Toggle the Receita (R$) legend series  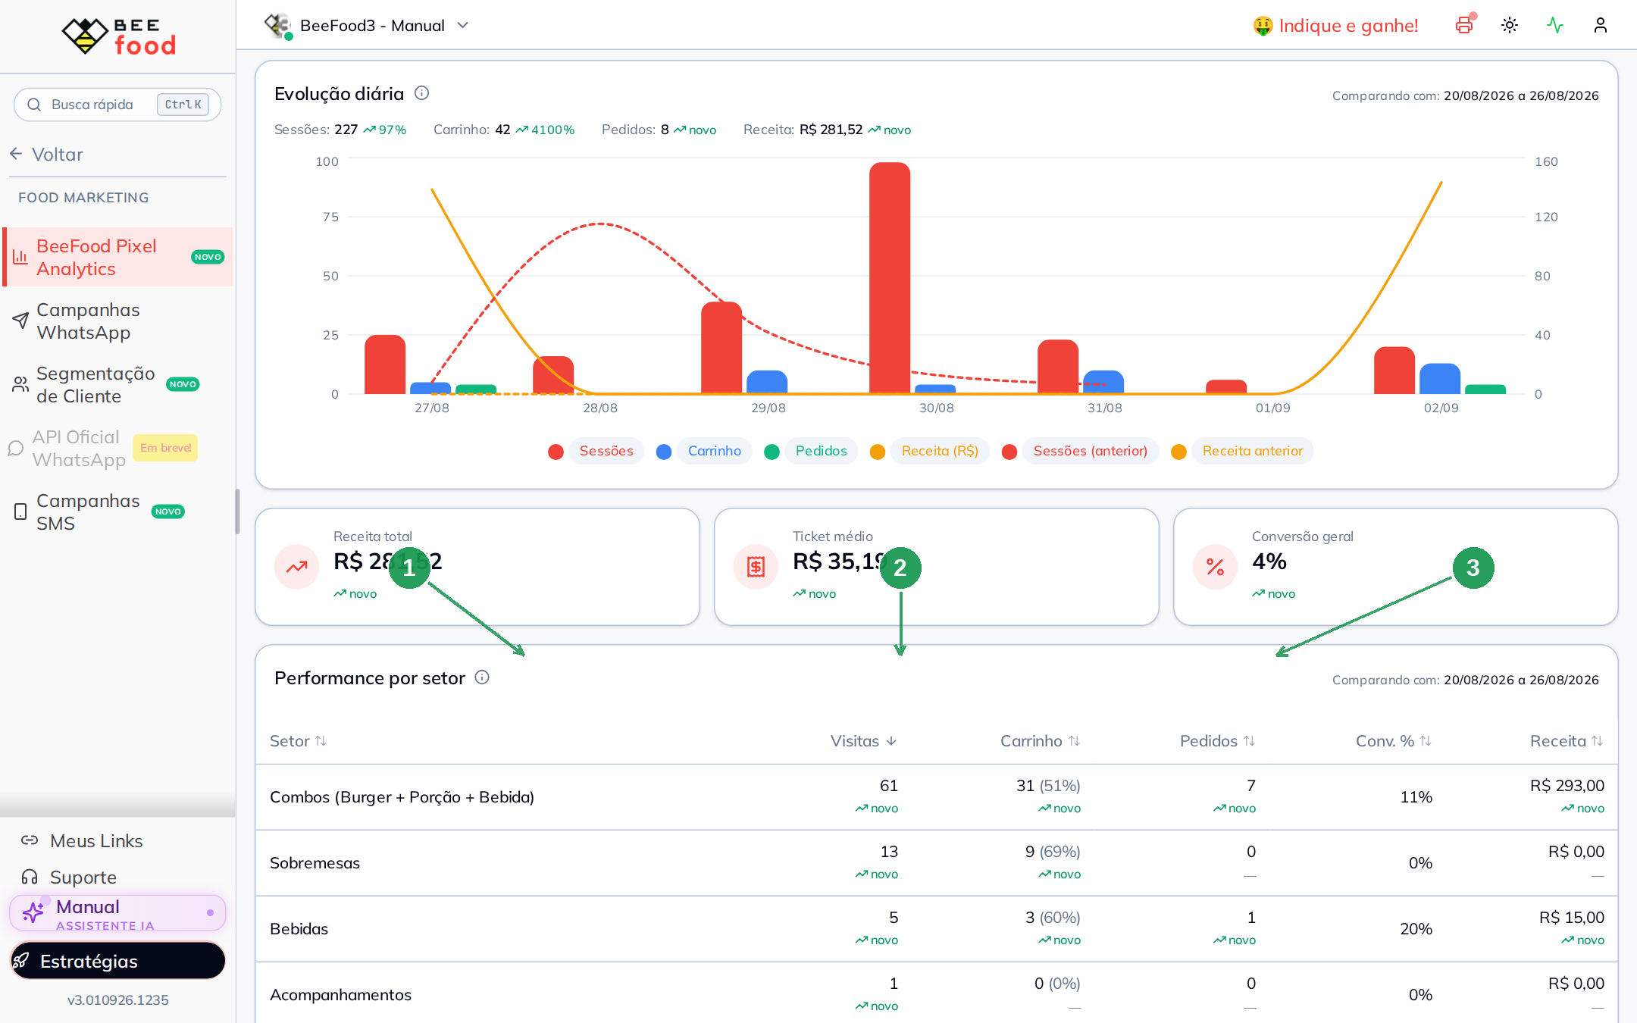(x=940, y=451)
